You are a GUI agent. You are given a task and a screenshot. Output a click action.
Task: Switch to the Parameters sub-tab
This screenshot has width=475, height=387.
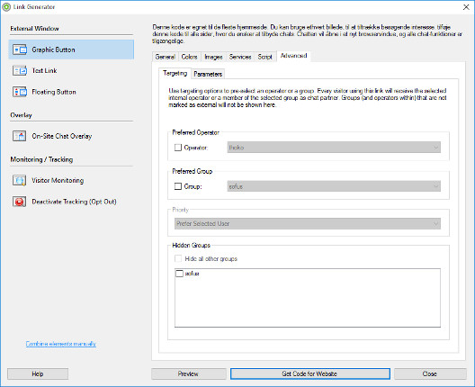point(208,74)
